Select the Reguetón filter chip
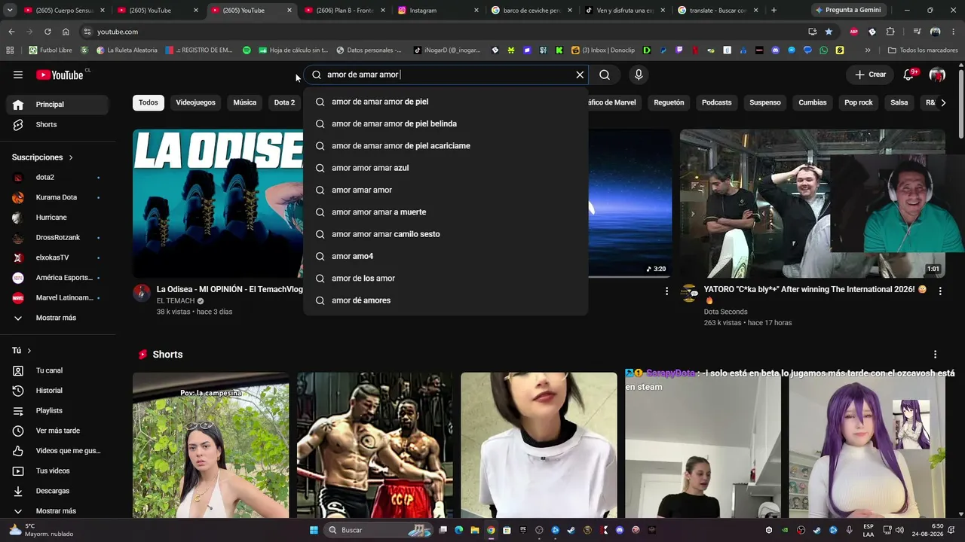Viewport: 965px width, 542px height. tap(669, 102)
